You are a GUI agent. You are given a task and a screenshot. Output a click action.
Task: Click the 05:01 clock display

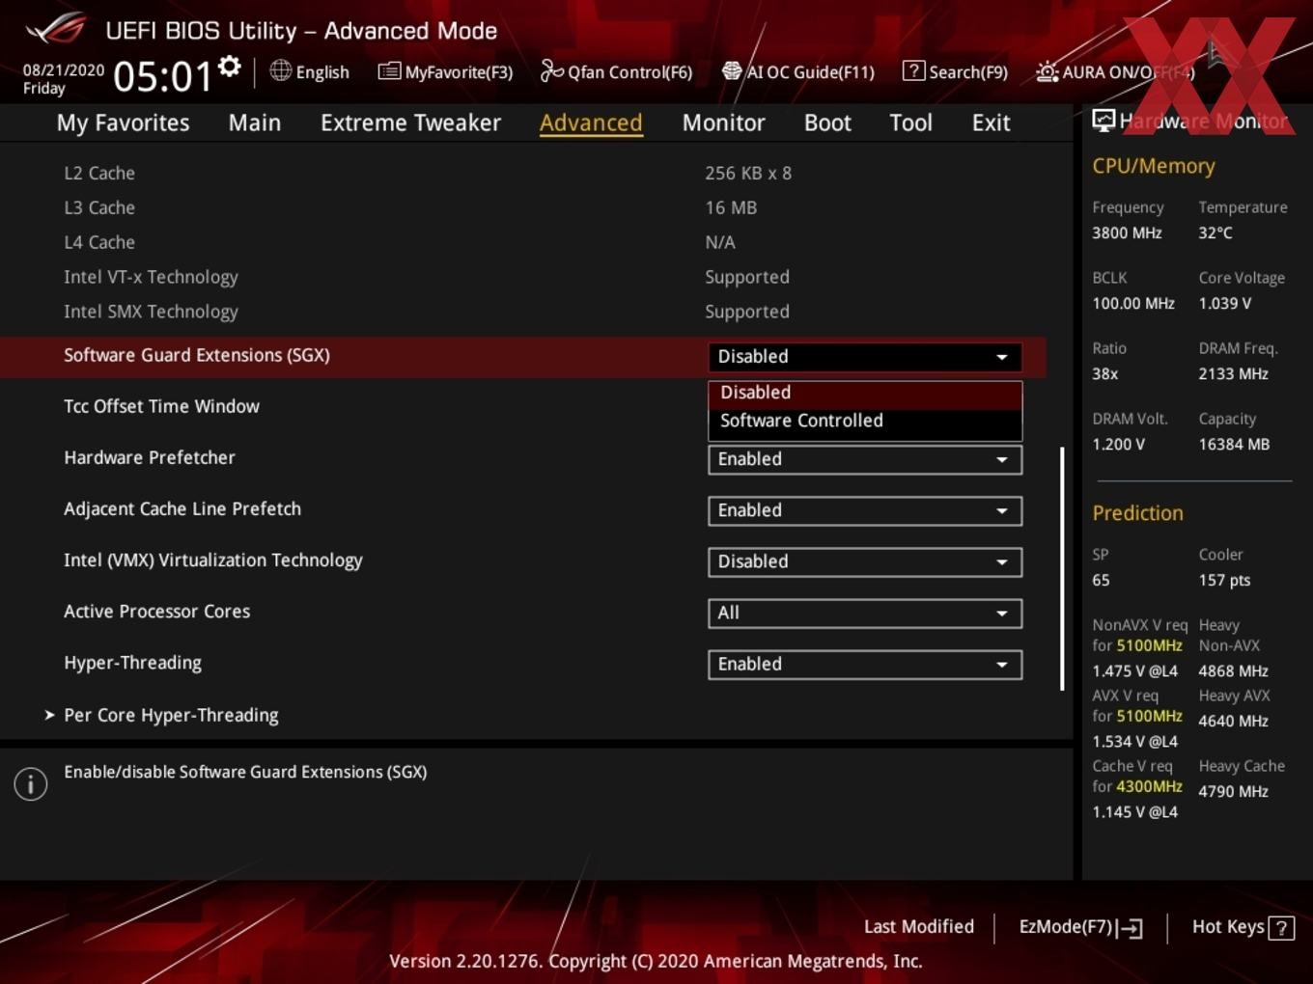click(x=162, y=76)
